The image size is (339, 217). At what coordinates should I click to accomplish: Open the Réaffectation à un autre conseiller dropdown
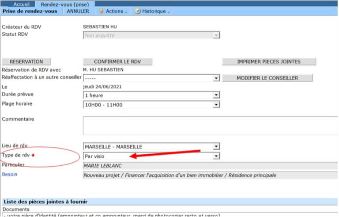pos(216,78)
